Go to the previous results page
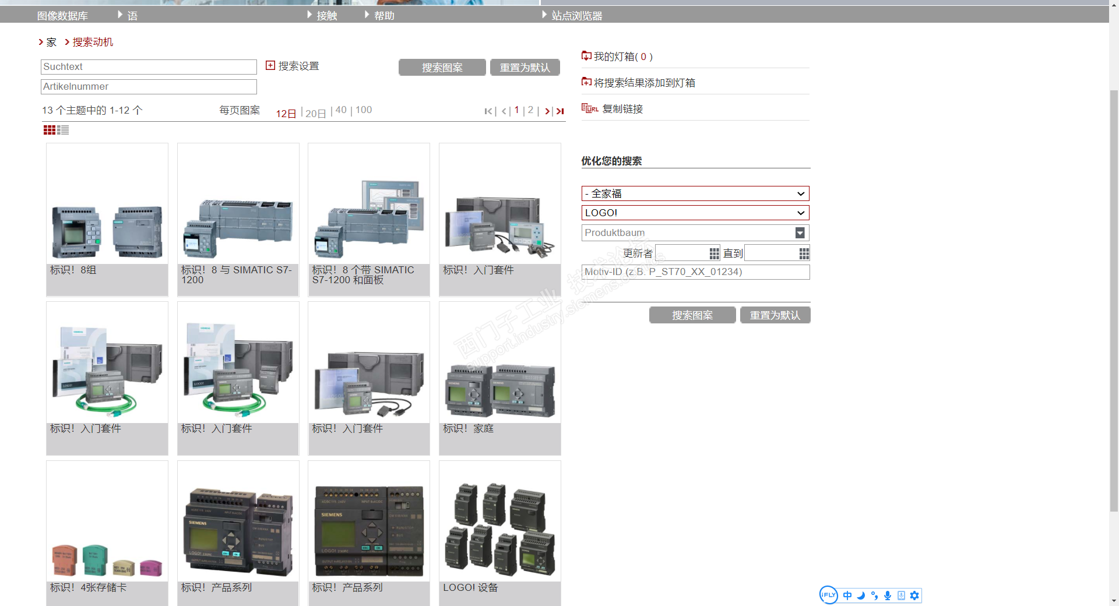 click(x=504, y=111)
